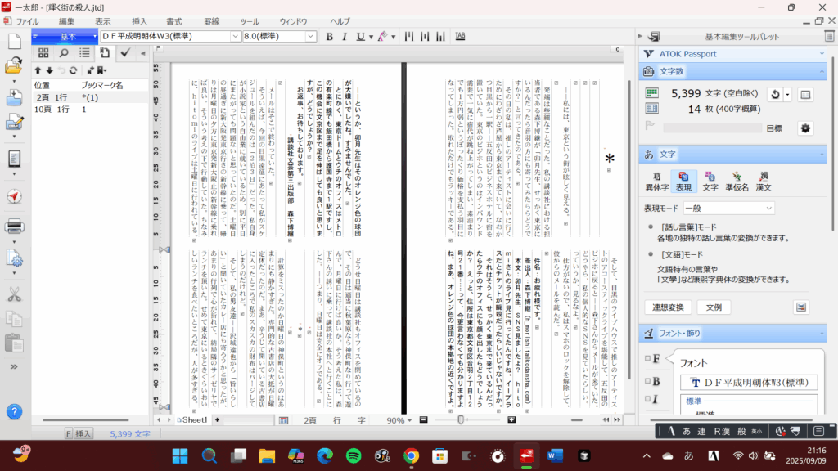This screenshot has width=838, height=471.
Task: Check the B bold checkbox in palette
Action: pos(647,381)
